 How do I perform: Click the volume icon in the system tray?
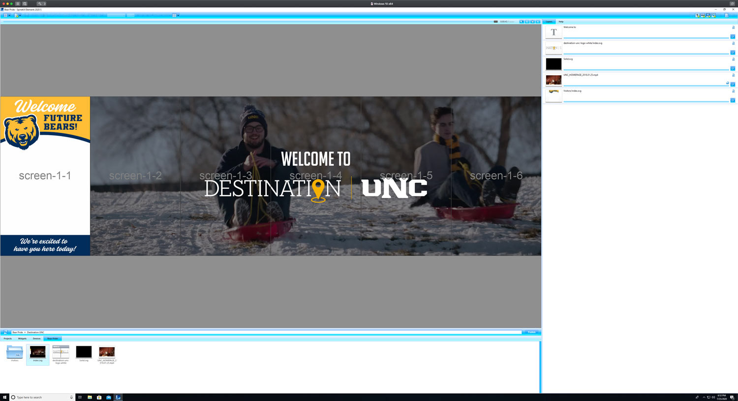[x=713, y=397]
